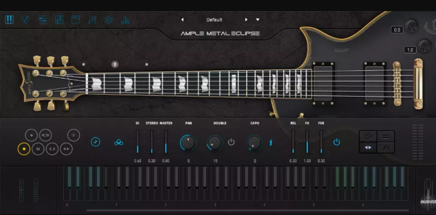This screenshot has height=215, width=436.
Task: Click the CAPO knob
Action: click(254, 143)
